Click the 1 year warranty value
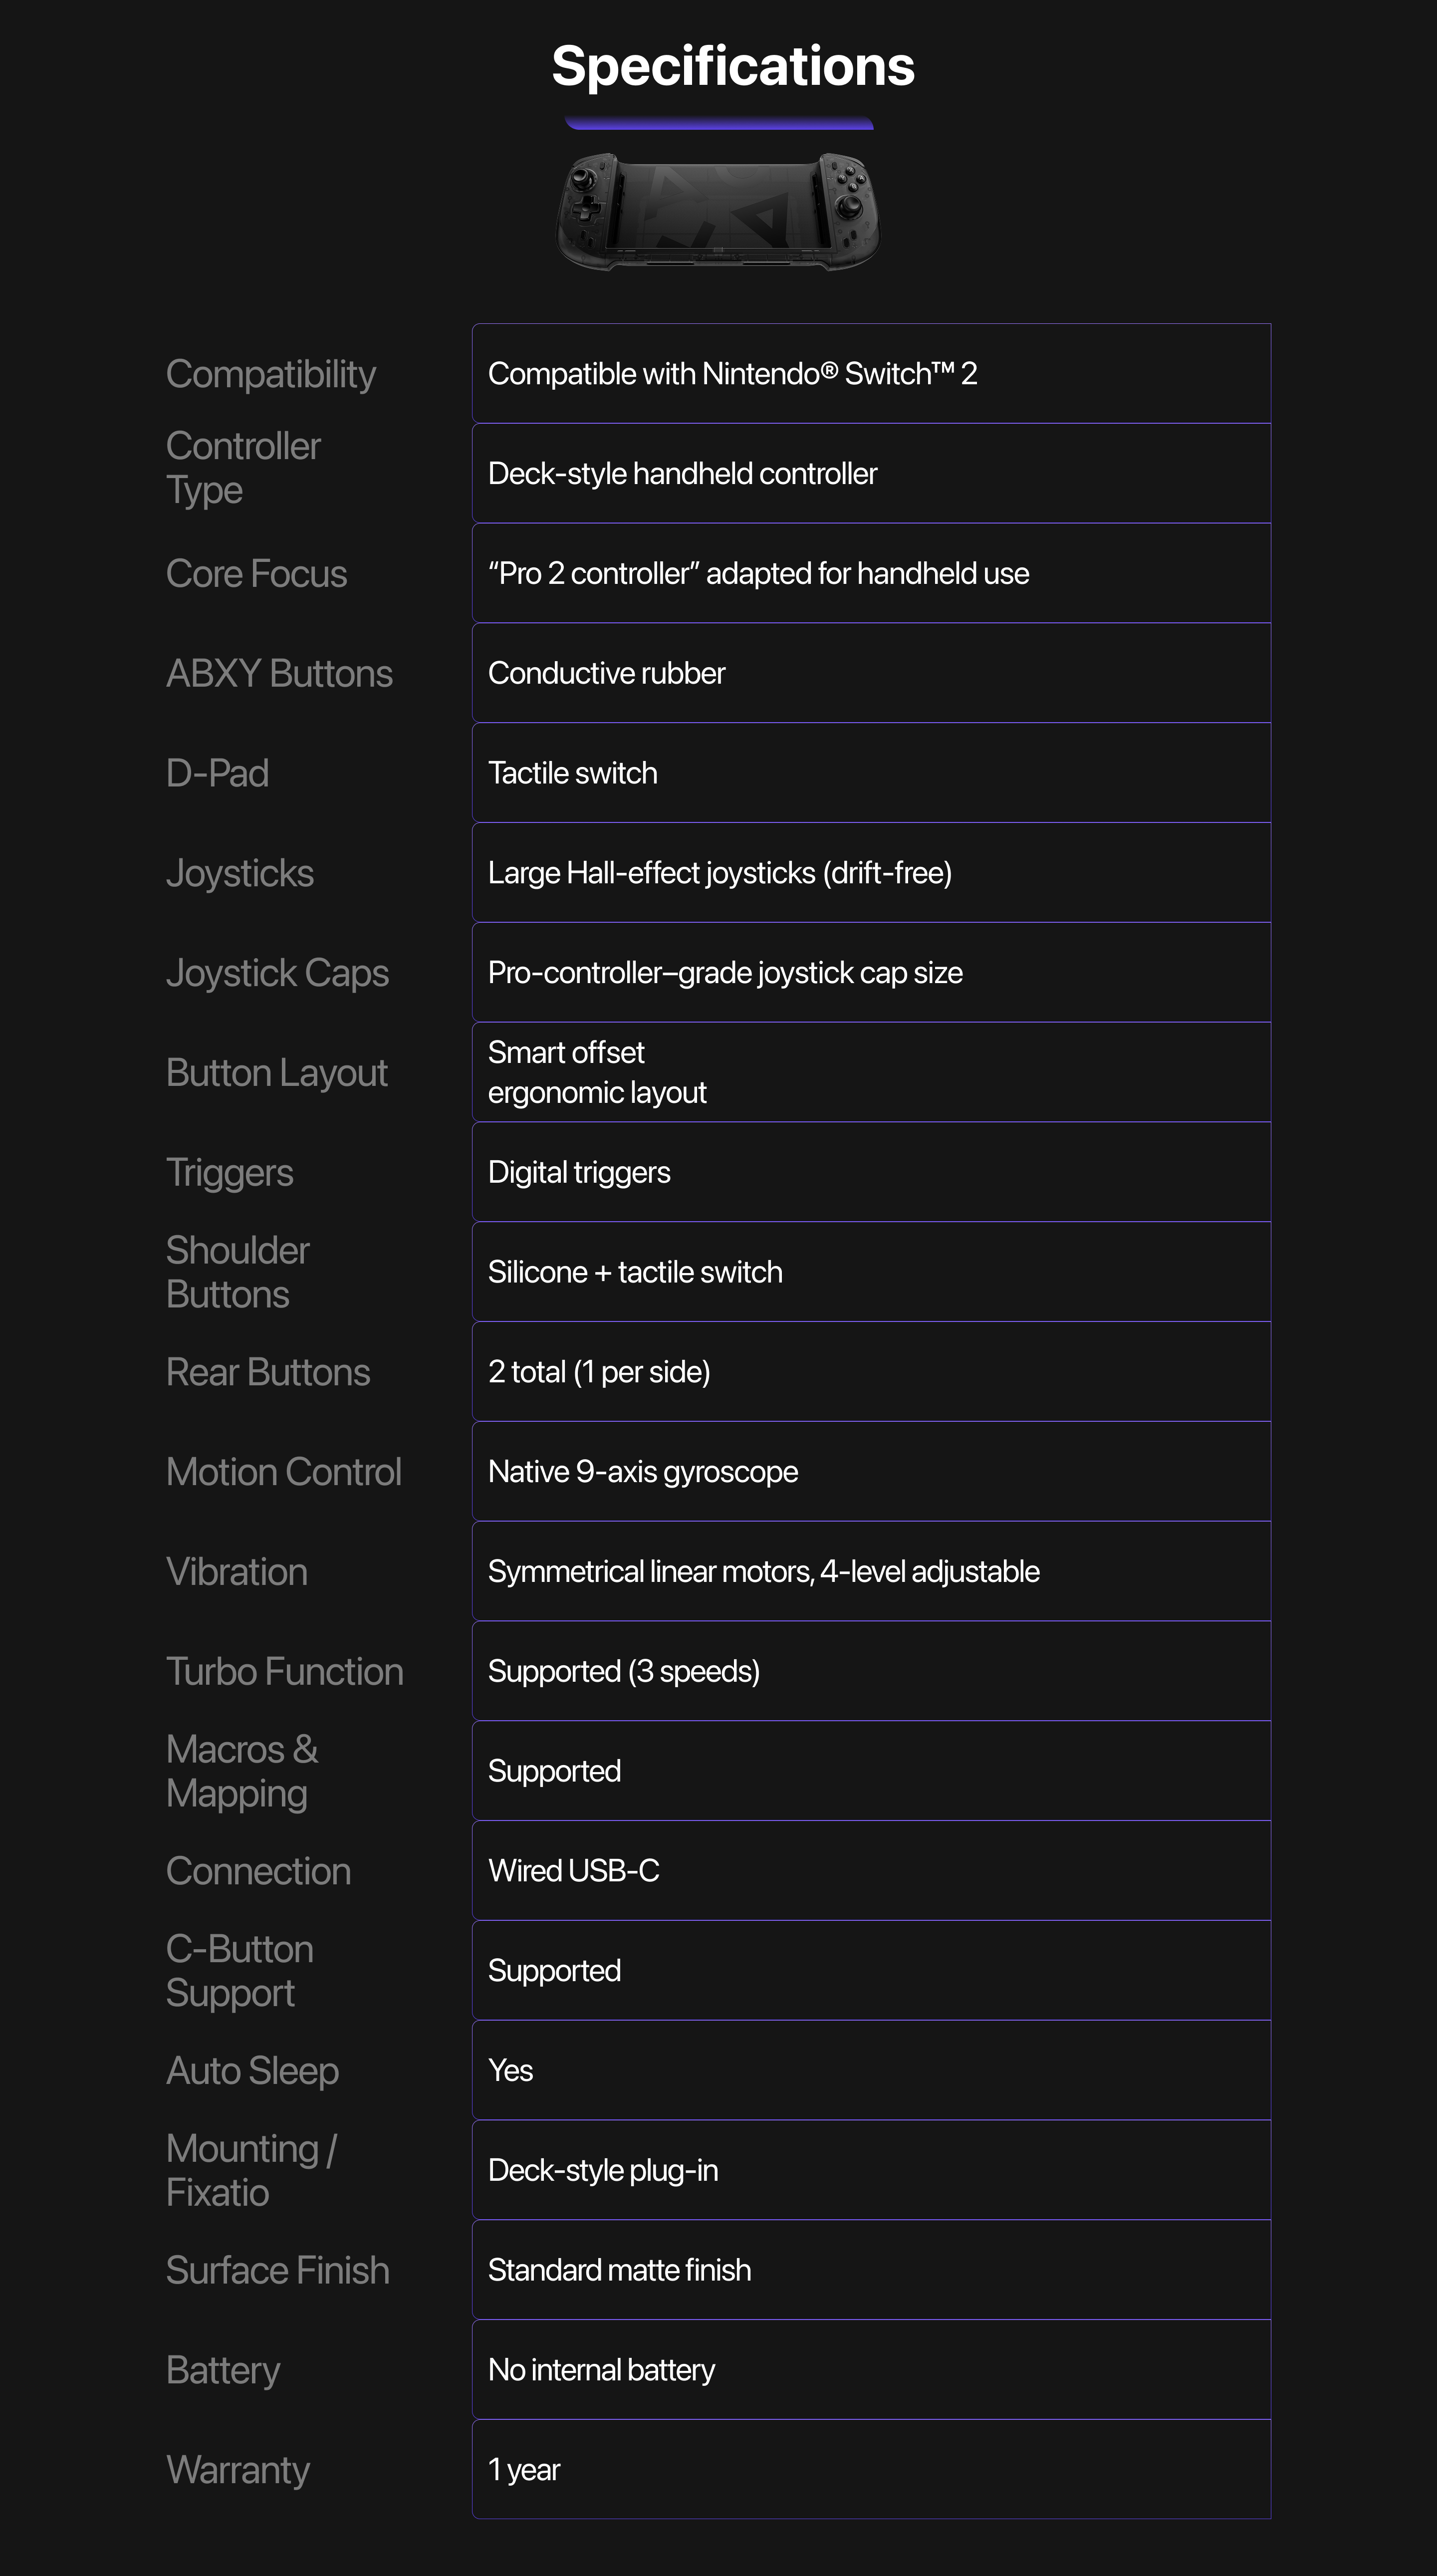 coord(524,2470)
